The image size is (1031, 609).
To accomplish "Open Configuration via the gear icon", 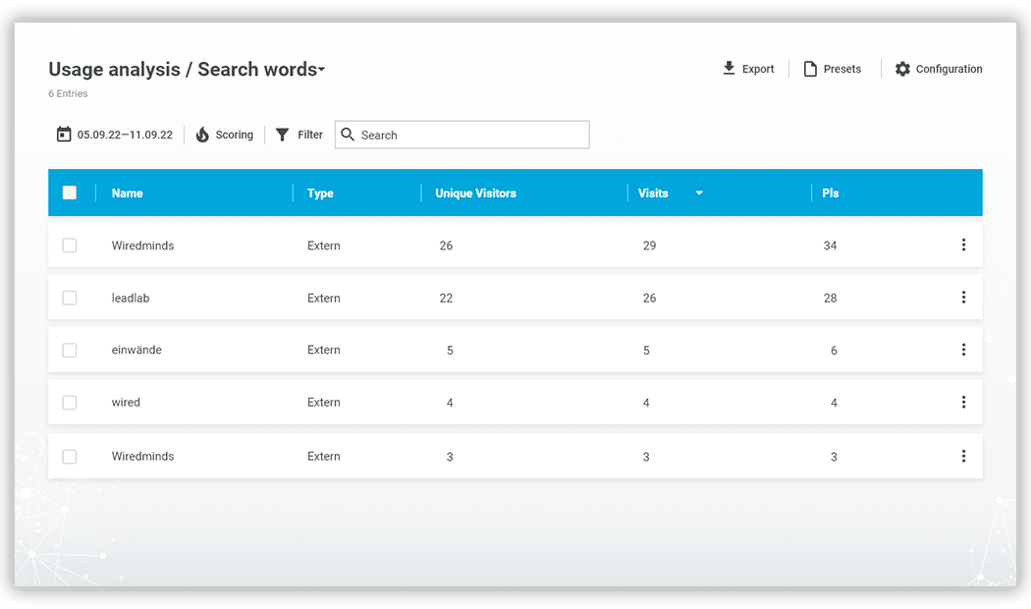I will (902, 69).
